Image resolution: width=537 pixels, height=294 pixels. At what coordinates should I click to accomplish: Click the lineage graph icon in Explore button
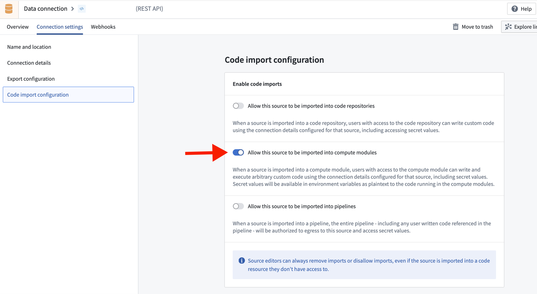pyautogui.click(x=509, y=27)
